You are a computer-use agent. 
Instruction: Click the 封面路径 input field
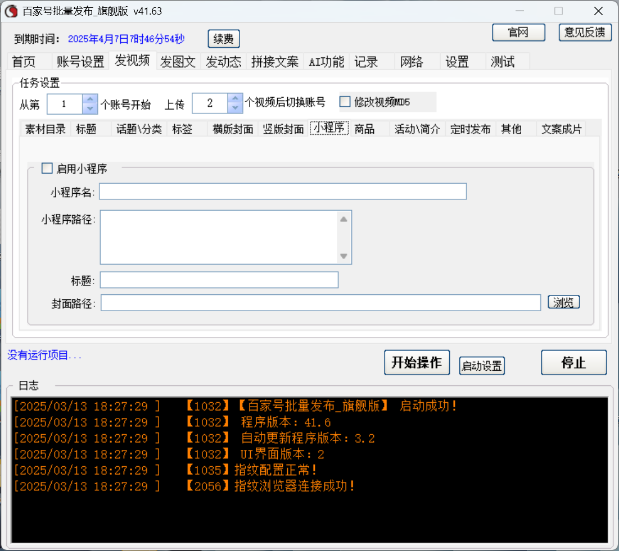[x=321, y=303]
